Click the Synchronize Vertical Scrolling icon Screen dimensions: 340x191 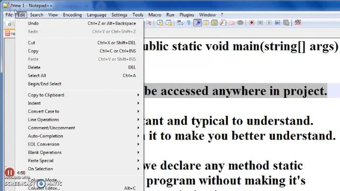[160, 23]
